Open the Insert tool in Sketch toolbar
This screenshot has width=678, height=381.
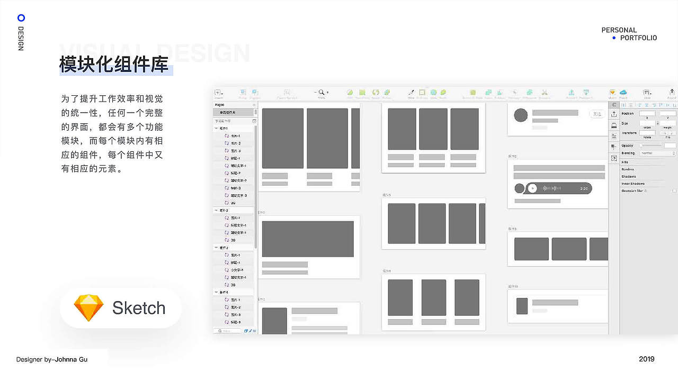click(x=219, y=93)
